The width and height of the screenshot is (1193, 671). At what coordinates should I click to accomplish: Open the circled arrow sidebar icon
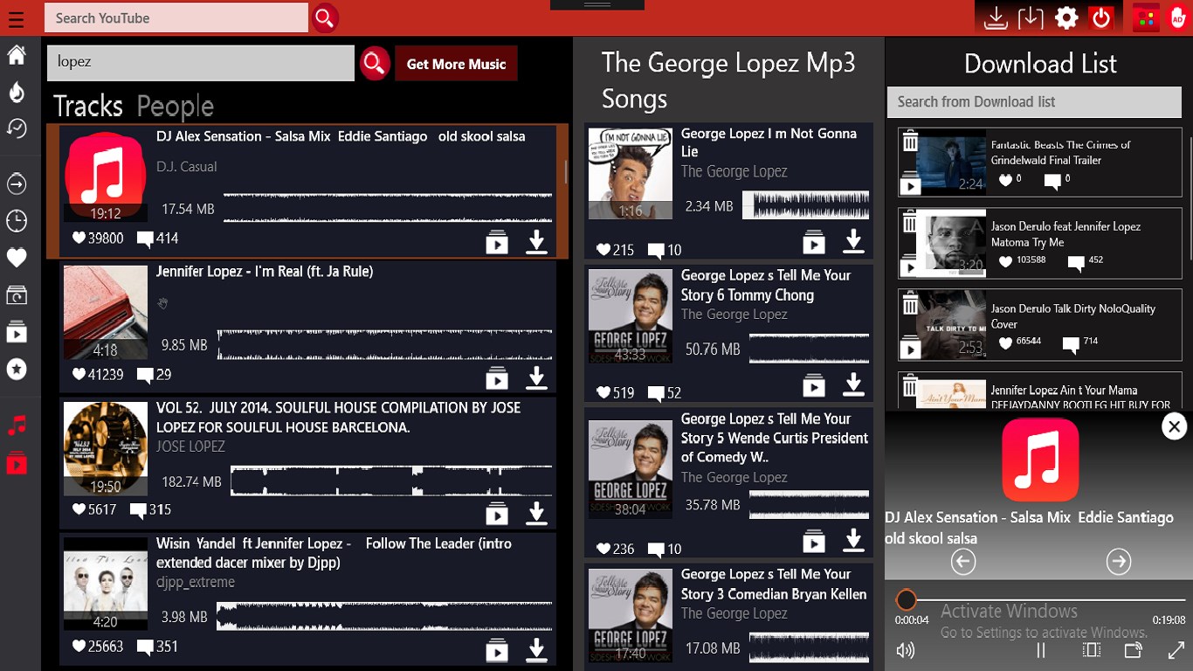pos(16,183)
